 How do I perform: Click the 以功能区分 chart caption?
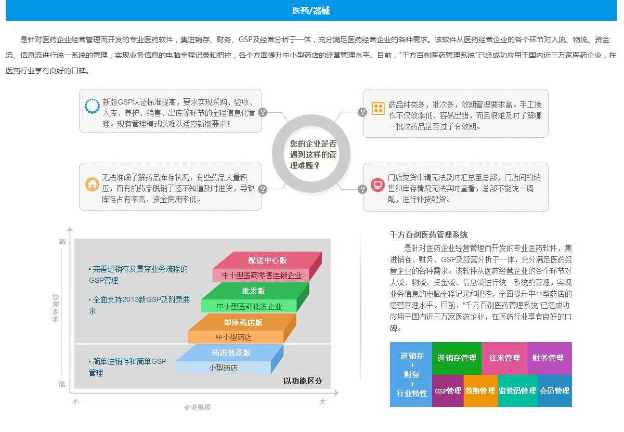point(303,381)
